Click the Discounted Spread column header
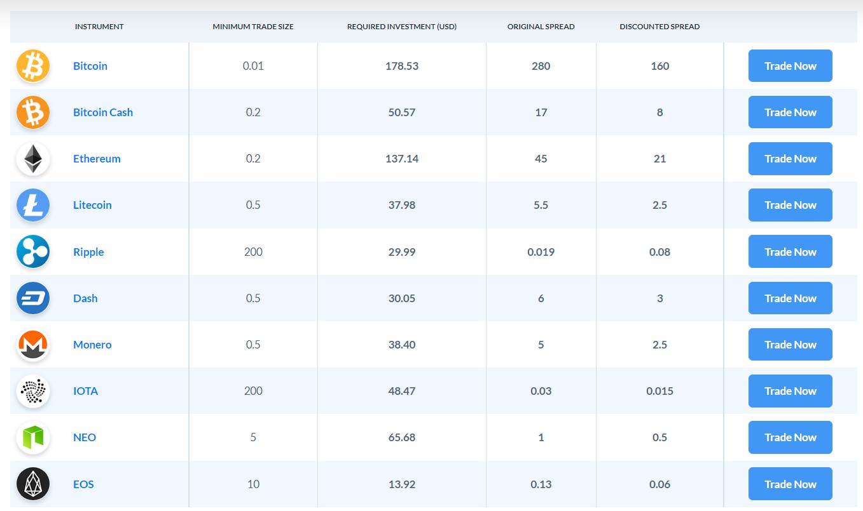Image resolution: width=863 pixels, height=511 pixels. (x=659, y=27)
